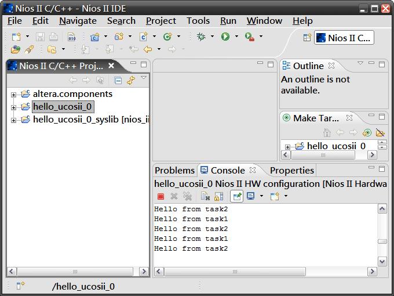Click the Save toolbar icon
This screenshot has height=296, width=394.
coord(40,37)
